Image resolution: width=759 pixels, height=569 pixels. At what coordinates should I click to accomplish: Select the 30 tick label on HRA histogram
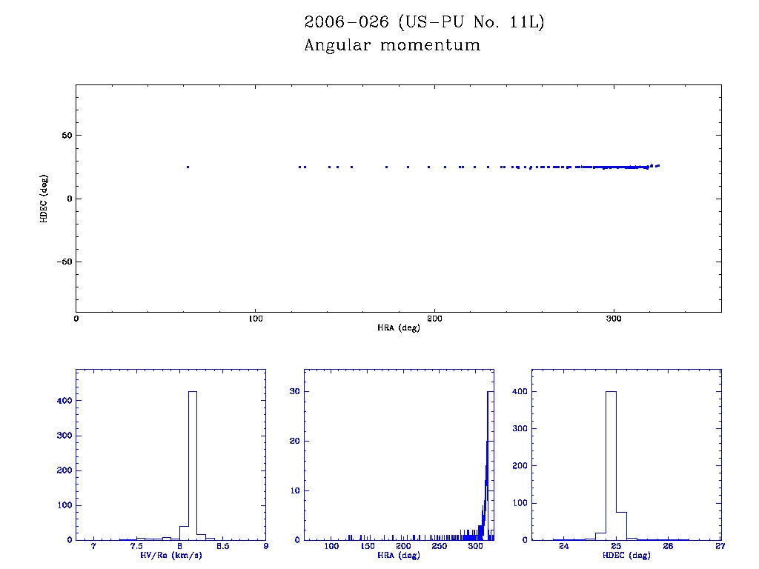point(294,391)
